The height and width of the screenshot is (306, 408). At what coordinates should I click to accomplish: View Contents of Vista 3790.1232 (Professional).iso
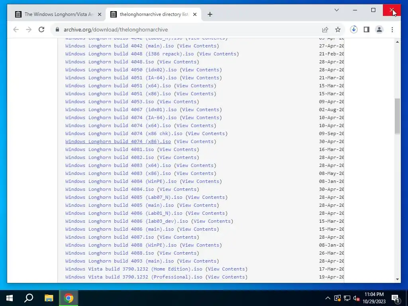(226, 277)
